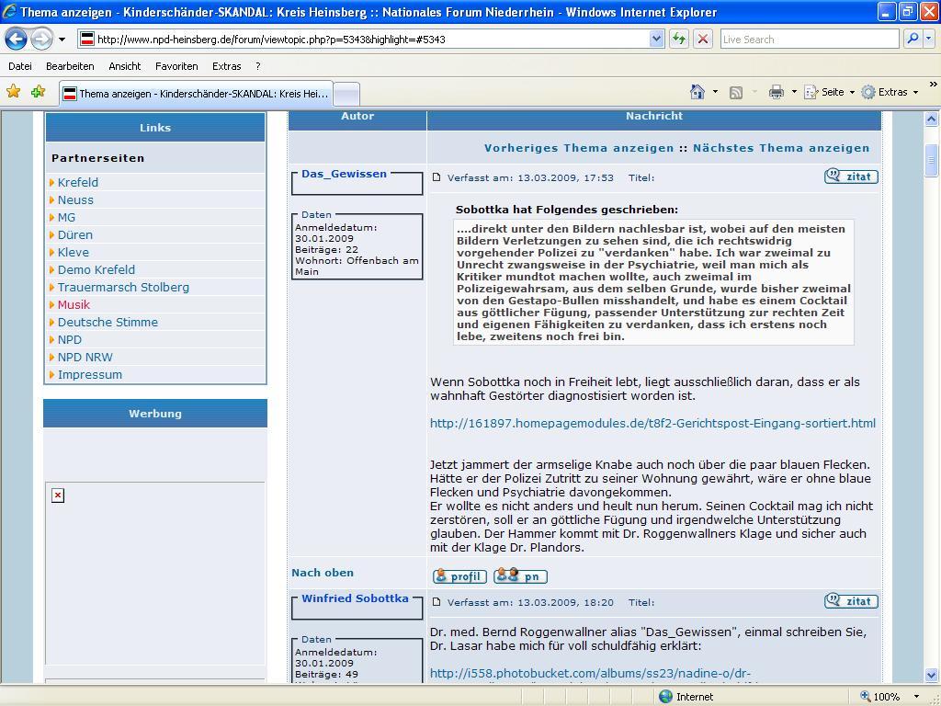Image resolution: width=941 pixels, height=706 pixels.
Task: Expand the Print options dropdown arrow
Action: pyautogui.click(x=794, y=92)
